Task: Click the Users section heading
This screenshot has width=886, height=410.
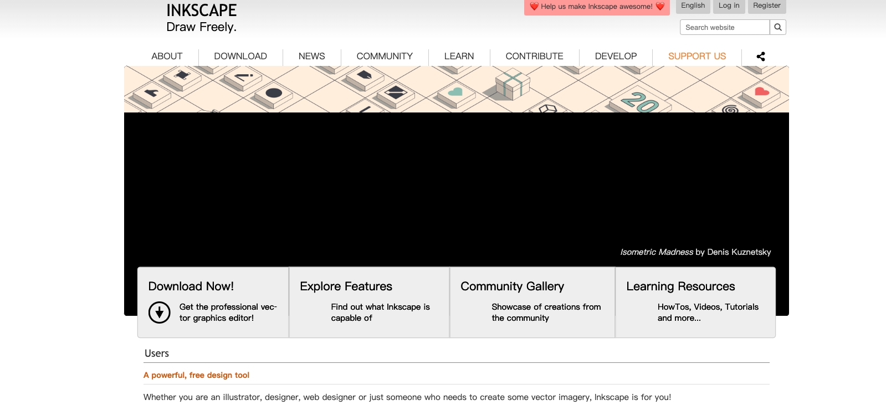Action: (157, 353)
